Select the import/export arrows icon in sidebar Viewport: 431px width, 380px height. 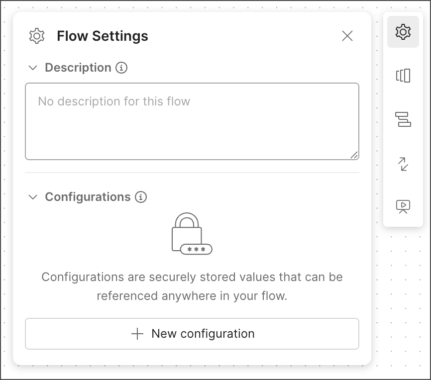pos(403,165)
